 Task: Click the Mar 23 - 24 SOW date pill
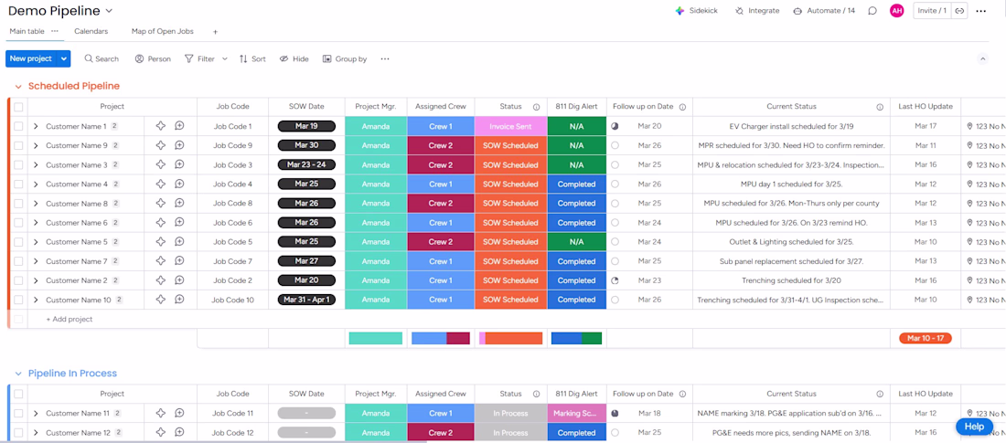(306, 164)
